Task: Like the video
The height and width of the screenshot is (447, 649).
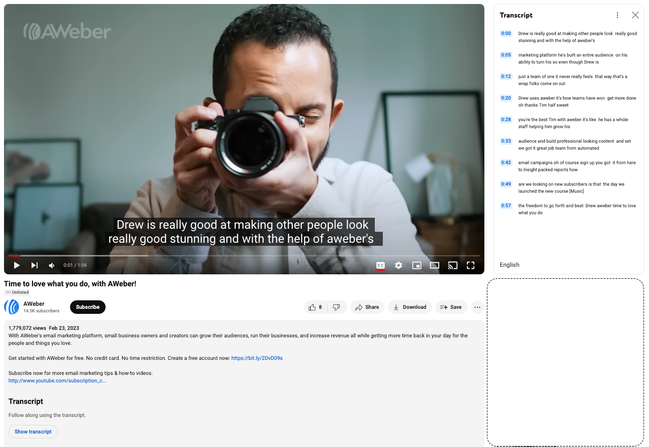Action: [x=315, y=307]
